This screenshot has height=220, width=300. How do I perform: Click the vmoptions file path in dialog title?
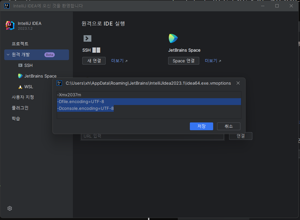click(148, 83)
